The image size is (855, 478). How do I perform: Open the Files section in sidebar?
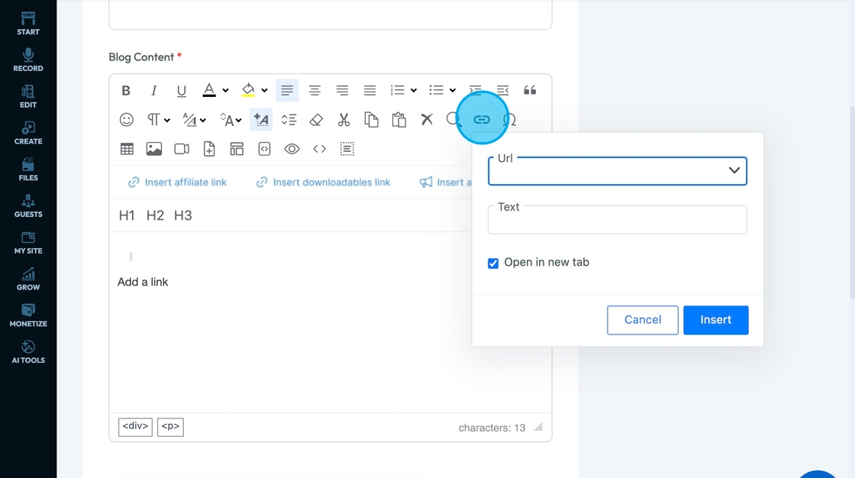tap(27, 170)
